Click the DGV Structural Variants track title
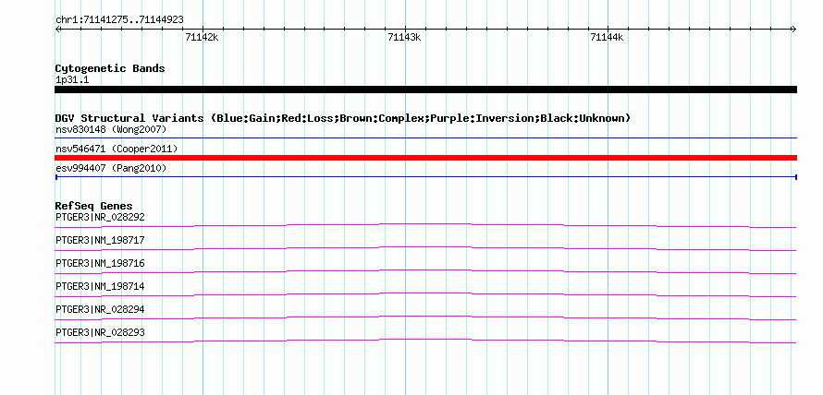 coord(343,118)
